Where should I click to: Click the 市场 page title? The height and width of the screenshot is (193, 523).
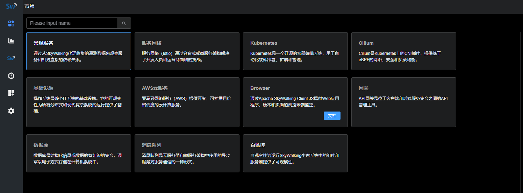pos(29,6)
